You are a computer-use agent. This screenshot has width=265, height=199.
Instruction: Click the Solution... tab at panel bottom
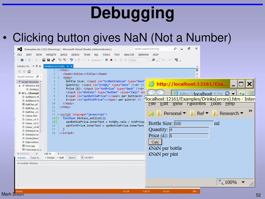click(23, 158)
